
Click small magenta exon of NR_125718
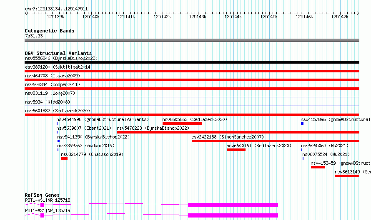coord(42,205)
